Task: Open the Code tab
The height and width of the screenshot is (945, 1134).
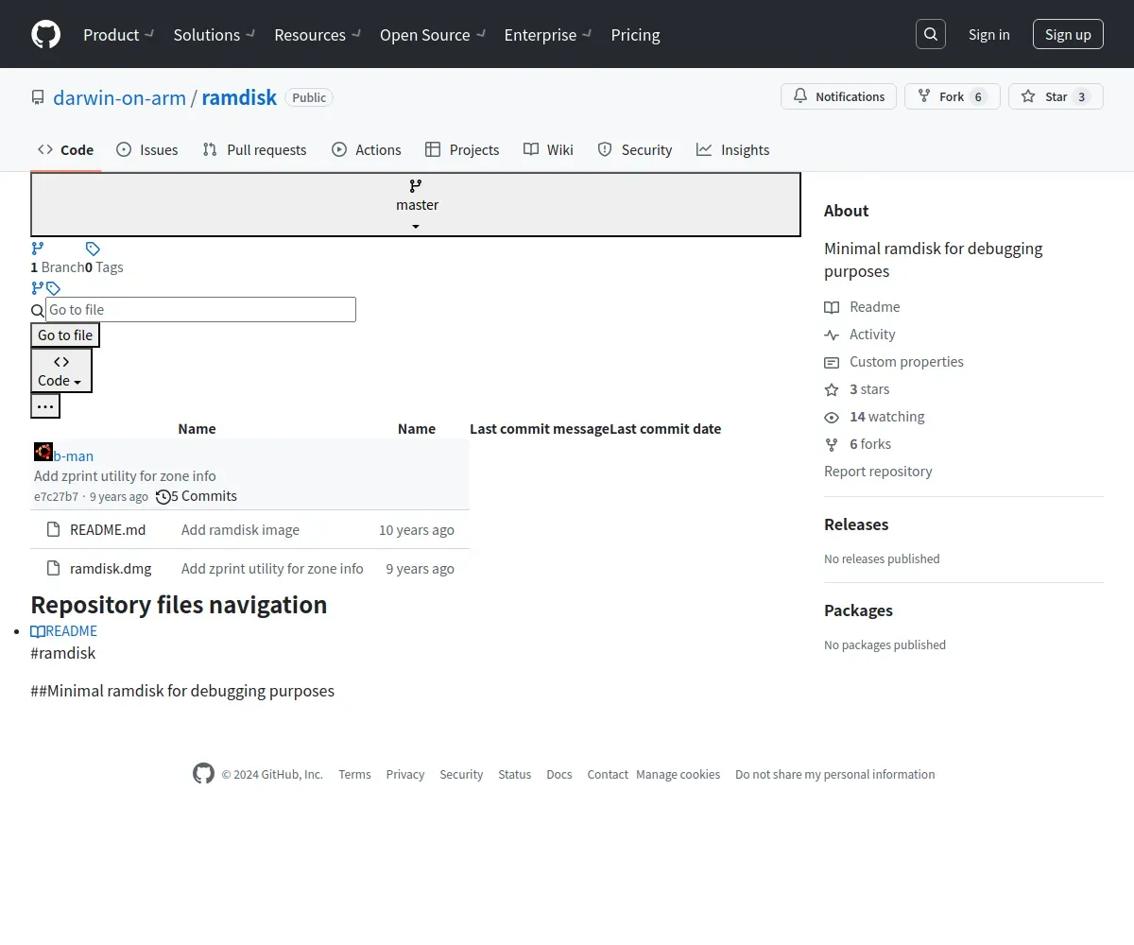Action: 65,149
